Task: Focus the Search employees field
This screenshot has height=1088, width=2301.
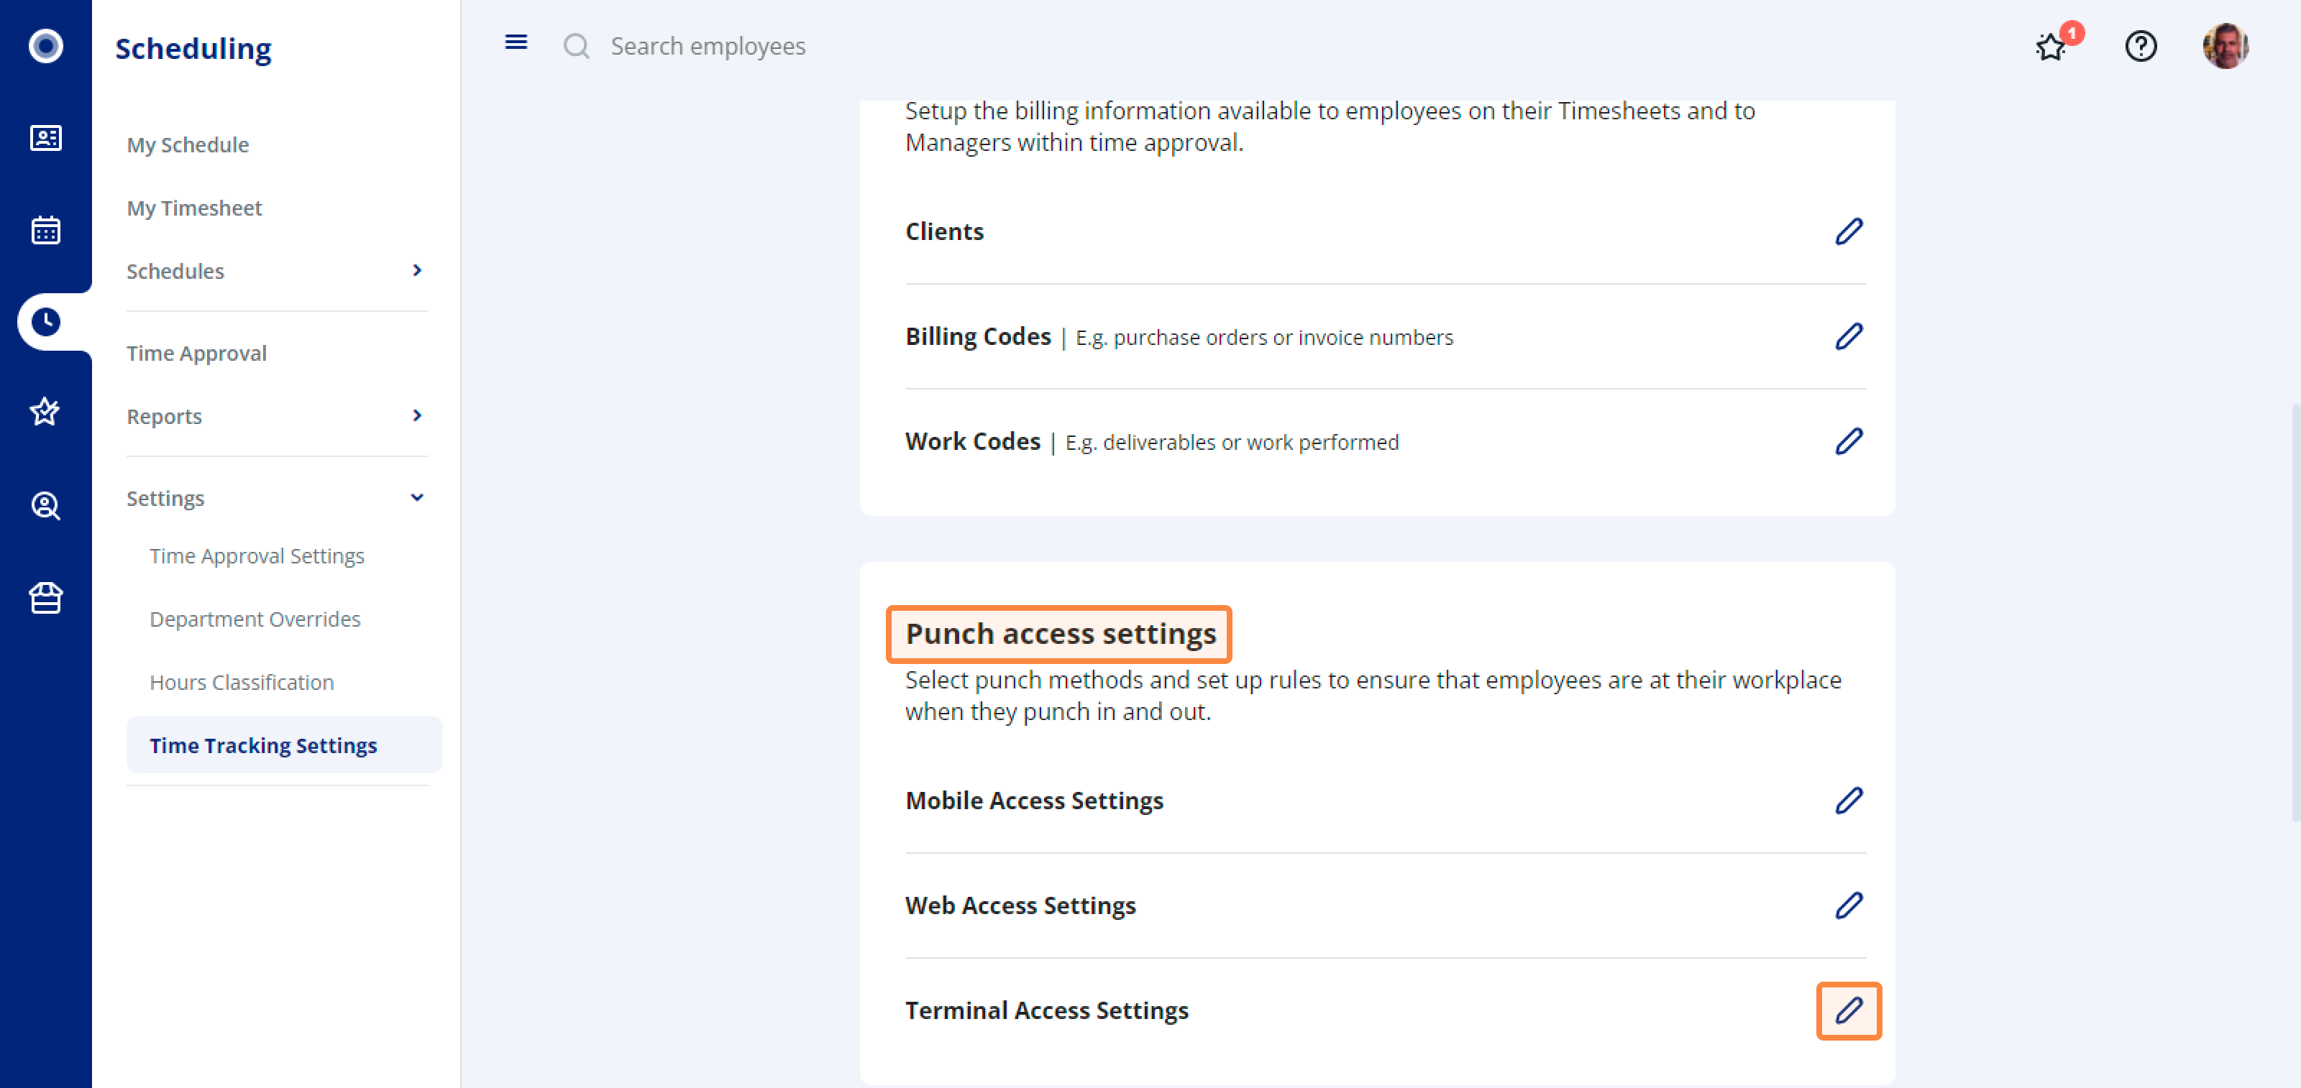Action: pyautogui.click(x=708, y=47)
